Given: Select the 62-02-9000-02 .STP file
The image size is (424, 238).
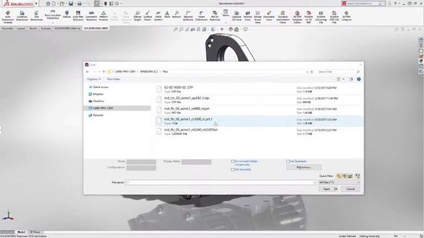Looking at the screenshot, I should (259, 90).
